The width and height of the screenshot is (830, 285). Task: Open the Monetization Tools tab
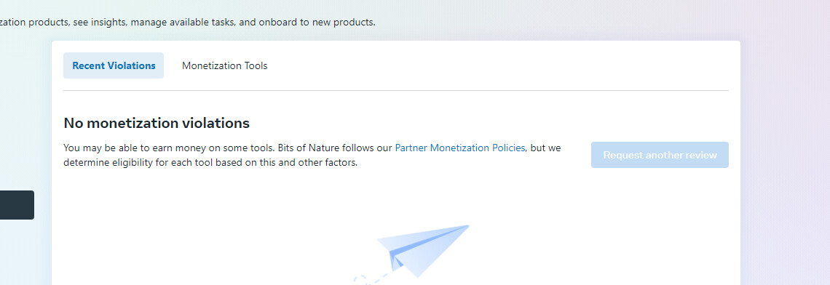coord(224,65)
